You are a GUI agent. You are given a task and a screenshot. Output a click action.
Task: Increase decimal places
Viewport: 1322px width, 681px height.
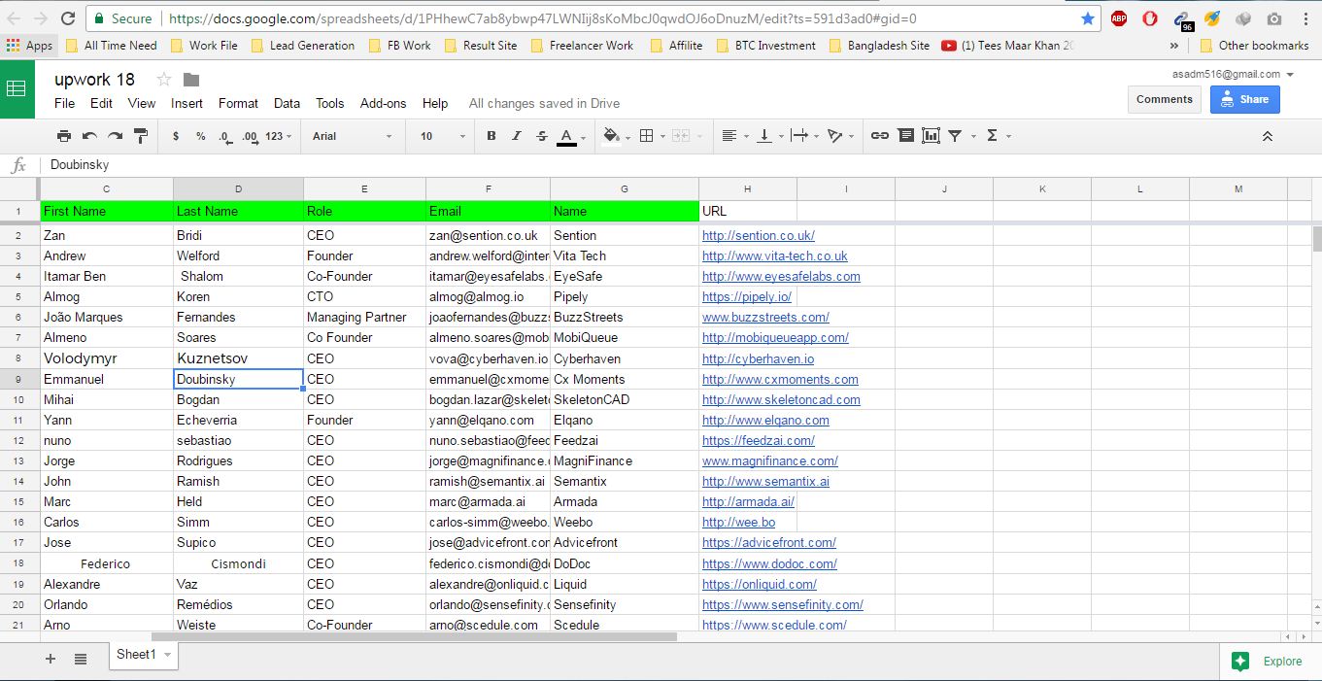point(250,136)
